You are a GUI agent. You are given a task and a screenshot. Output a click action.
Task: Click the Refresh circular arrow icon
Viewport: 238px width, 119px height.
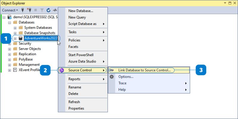[x=48, y=10]
